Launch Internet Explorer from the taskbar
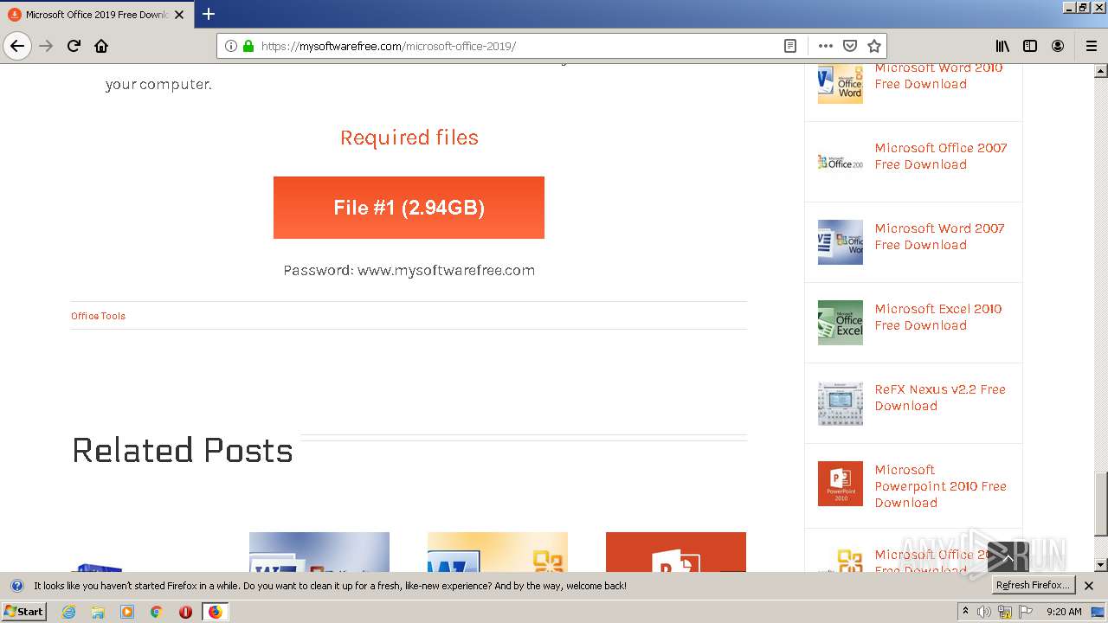Screen dimensions: 1108x623 [68, 612]
